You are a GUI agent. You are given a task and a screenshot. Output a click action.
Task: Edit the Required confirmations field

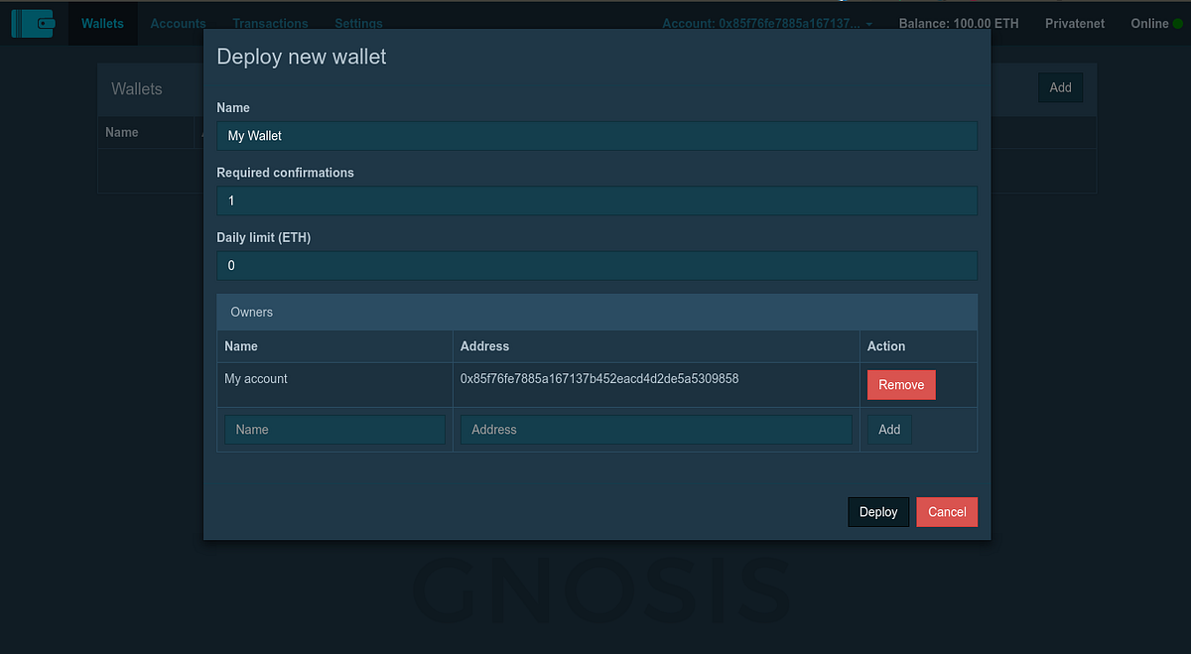596,200
